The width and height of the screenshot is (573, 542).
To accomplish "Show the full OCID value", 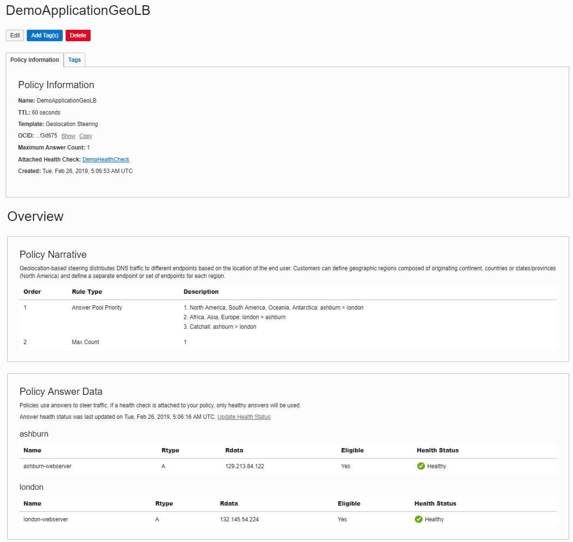I will click(68, 136).
